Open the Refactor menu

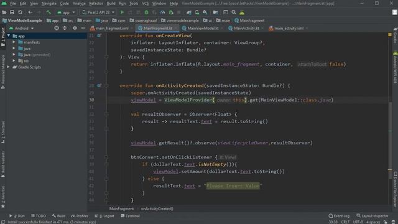[96, 4]
